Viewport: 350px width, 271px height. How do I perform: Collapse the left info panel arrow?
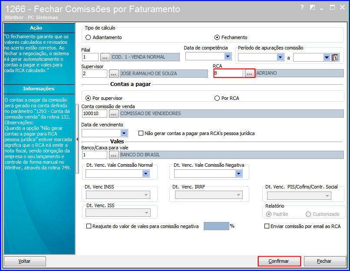77,139
